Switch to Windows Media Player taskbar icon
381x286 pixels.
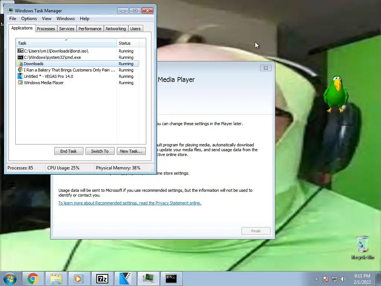click(79, 279)
